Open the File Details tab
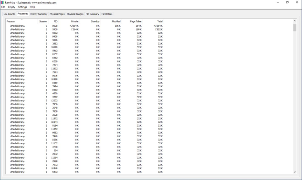The width and height of the screenshot is (302, 180). [107, 14]
